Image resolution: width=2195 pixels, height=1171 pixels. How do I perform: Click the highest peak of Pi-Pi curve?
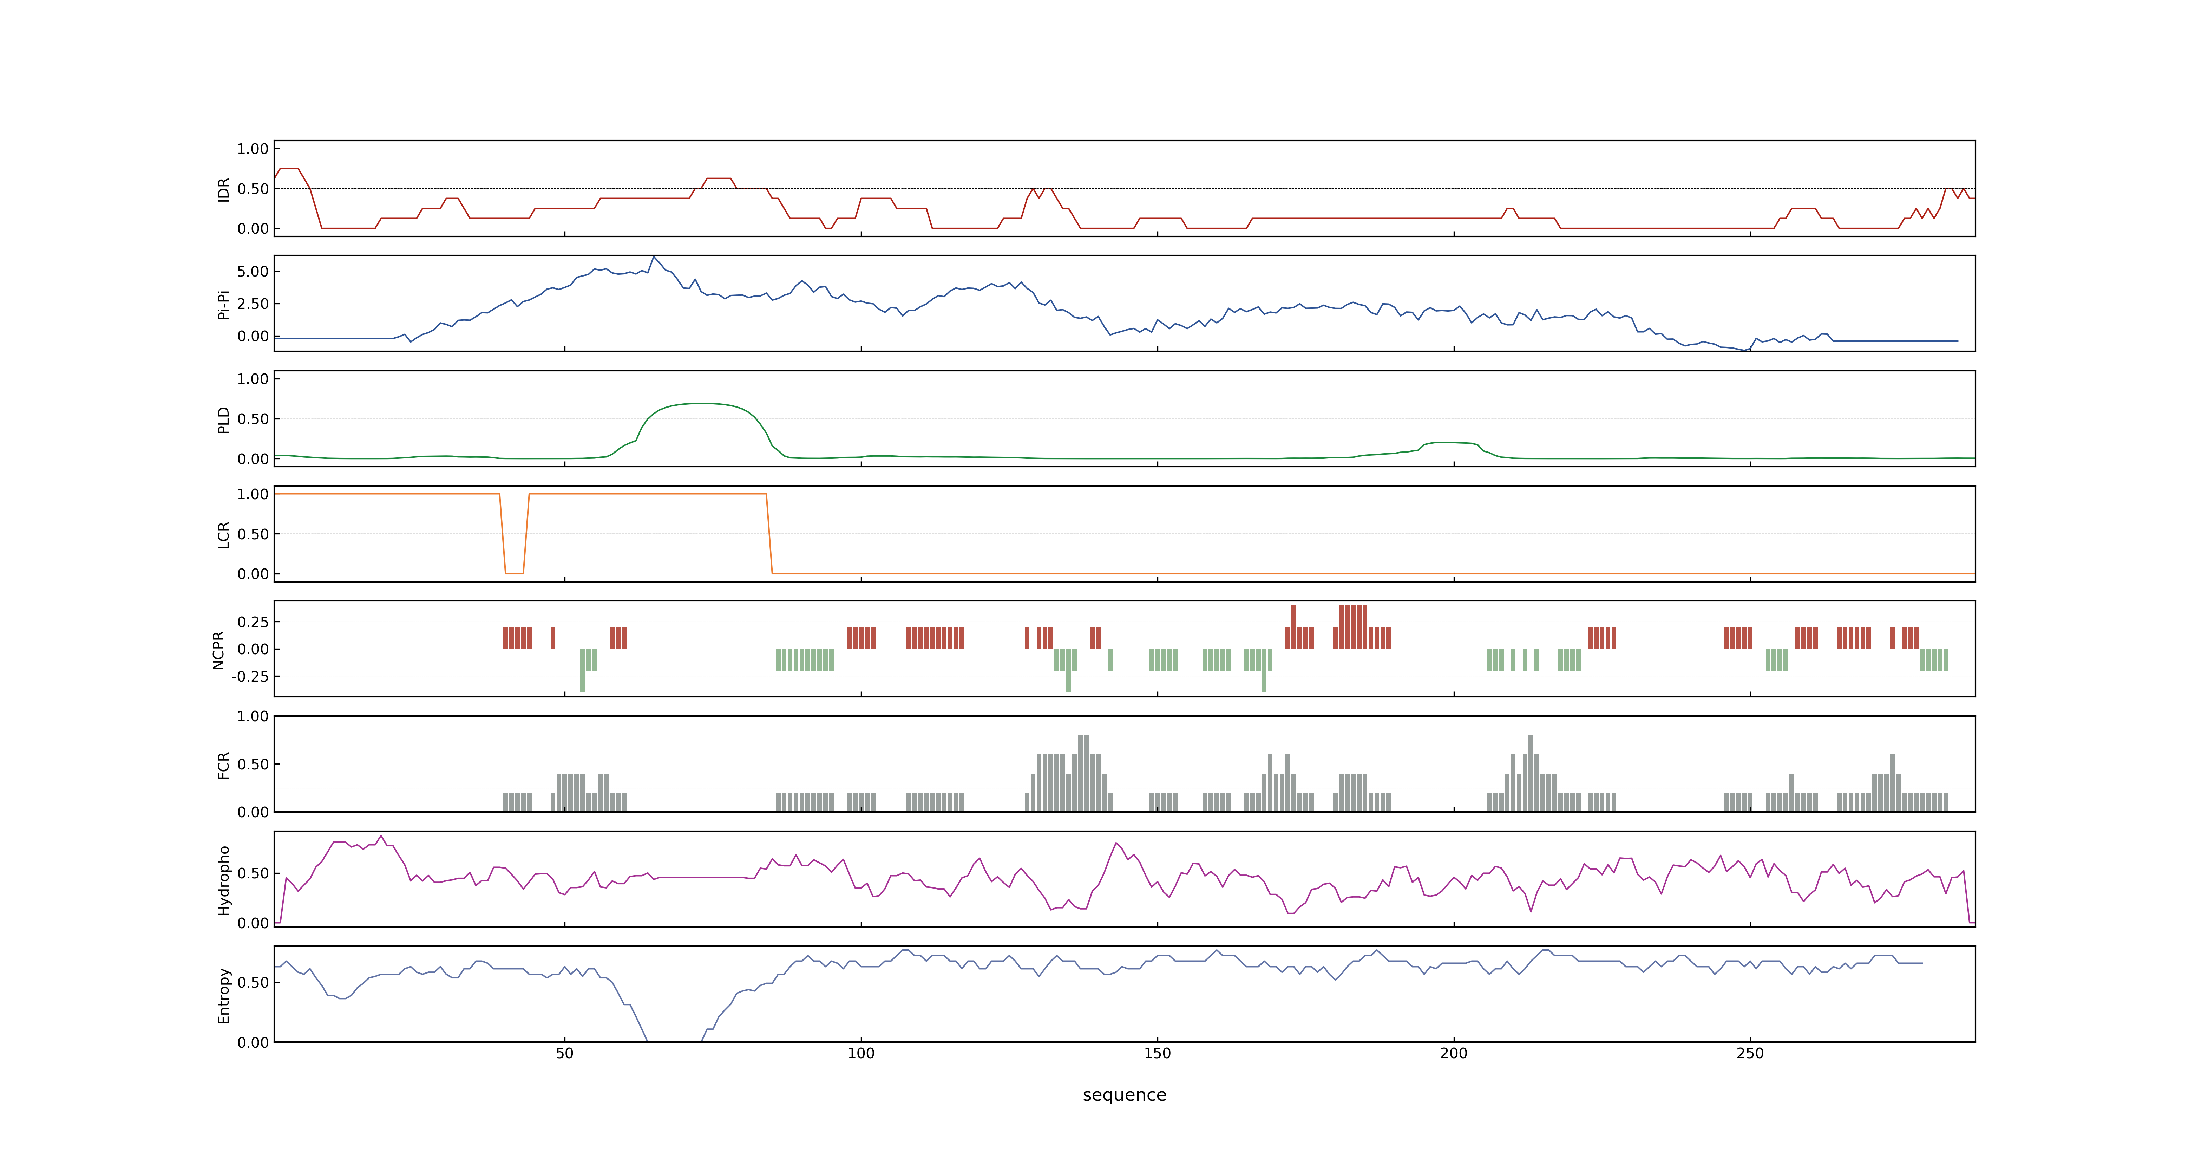coord(654,256)
